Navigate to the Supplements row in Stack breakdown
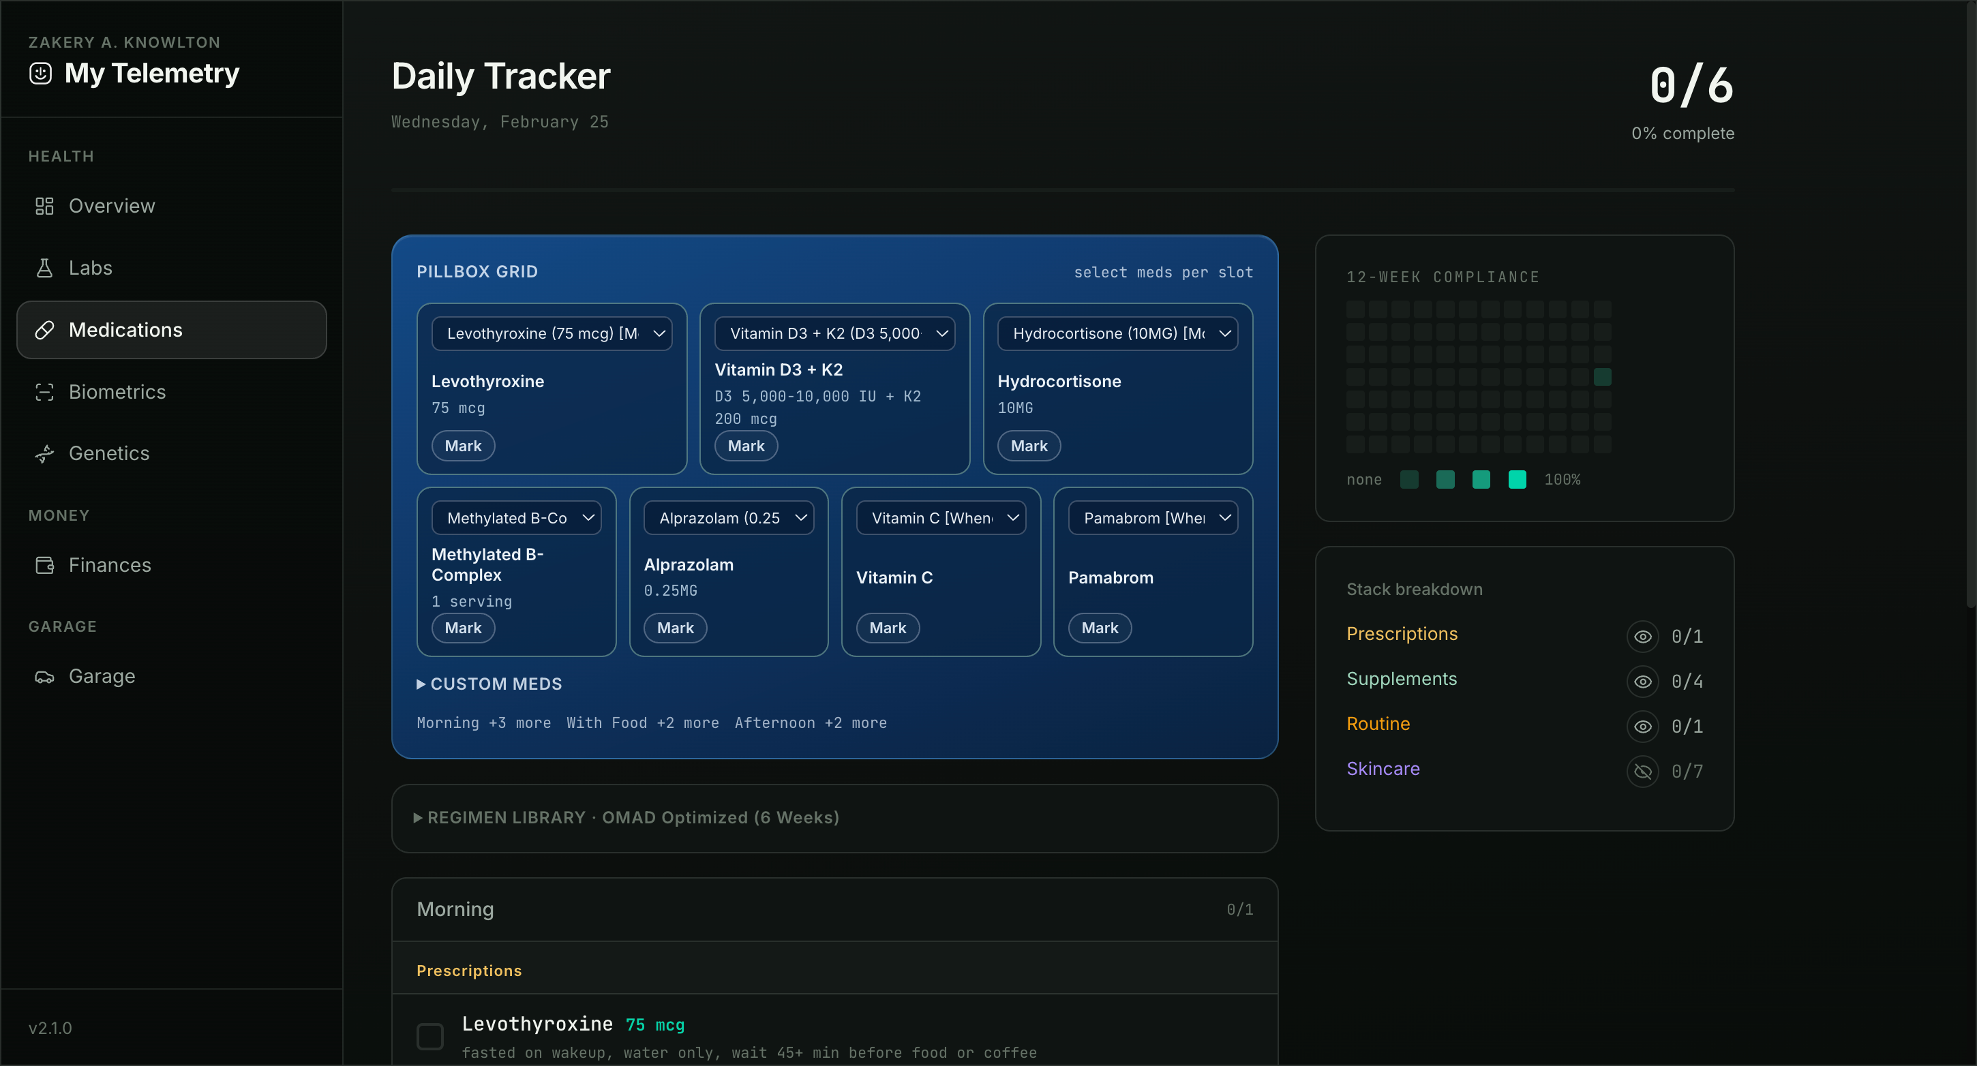1977x1066 pixels. pyautogui.click(x=1402, y=680)
